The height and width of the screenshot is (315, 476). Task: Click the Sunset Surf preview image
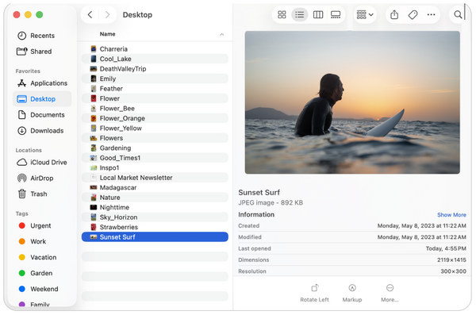[x=352, y=102]
